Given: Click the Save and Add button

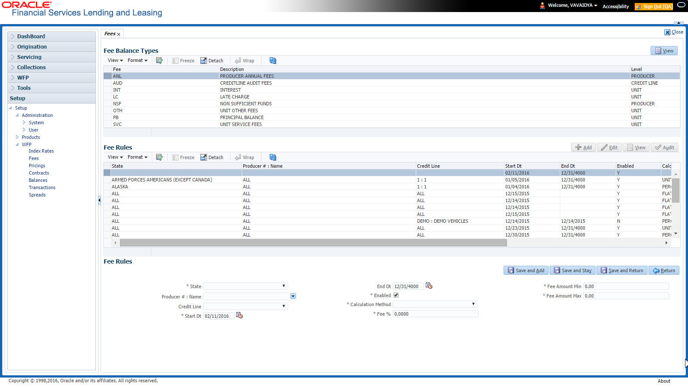Looking at the screenshot, I should [526, 270].
